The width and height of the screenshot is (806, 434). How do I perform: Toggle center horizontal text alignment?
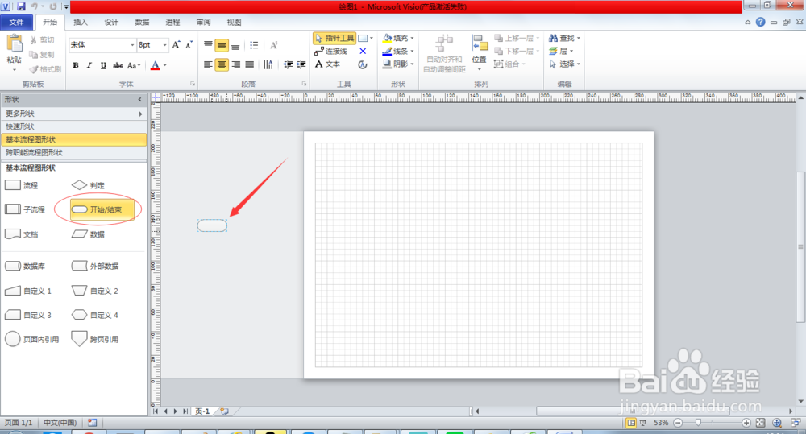(222, 64)
